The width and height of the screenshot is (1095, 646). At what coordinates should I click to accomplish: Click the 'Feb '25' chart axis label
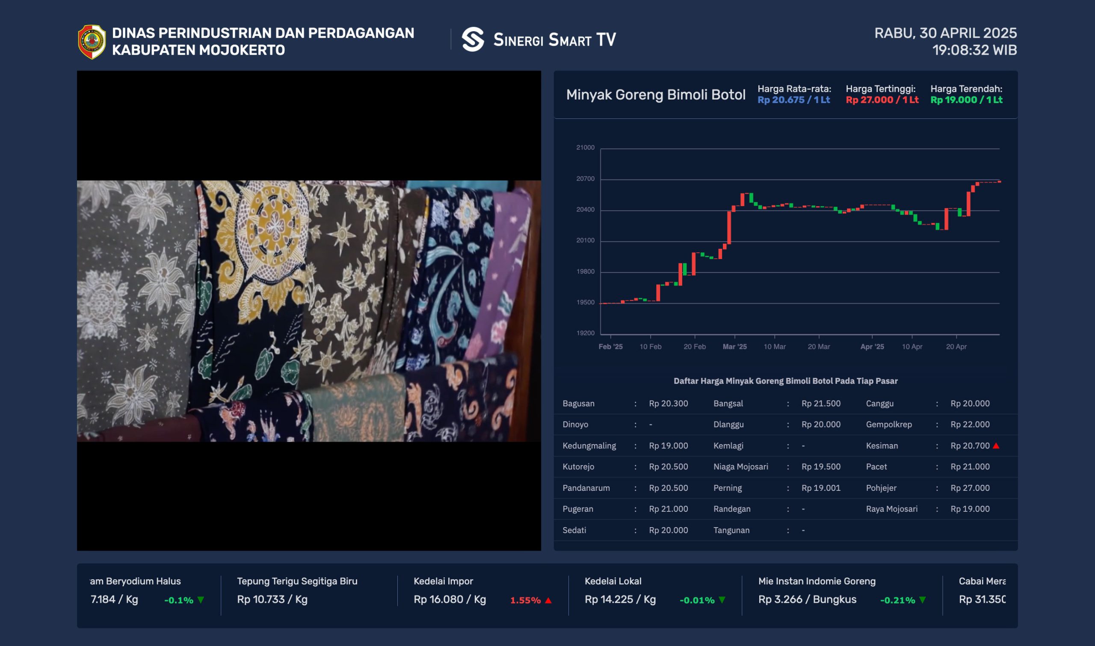coord(610,346)
